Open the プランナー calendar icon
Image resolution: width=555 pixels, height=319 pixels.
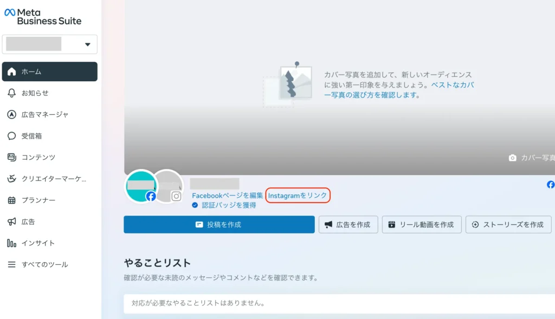point(11,200)
